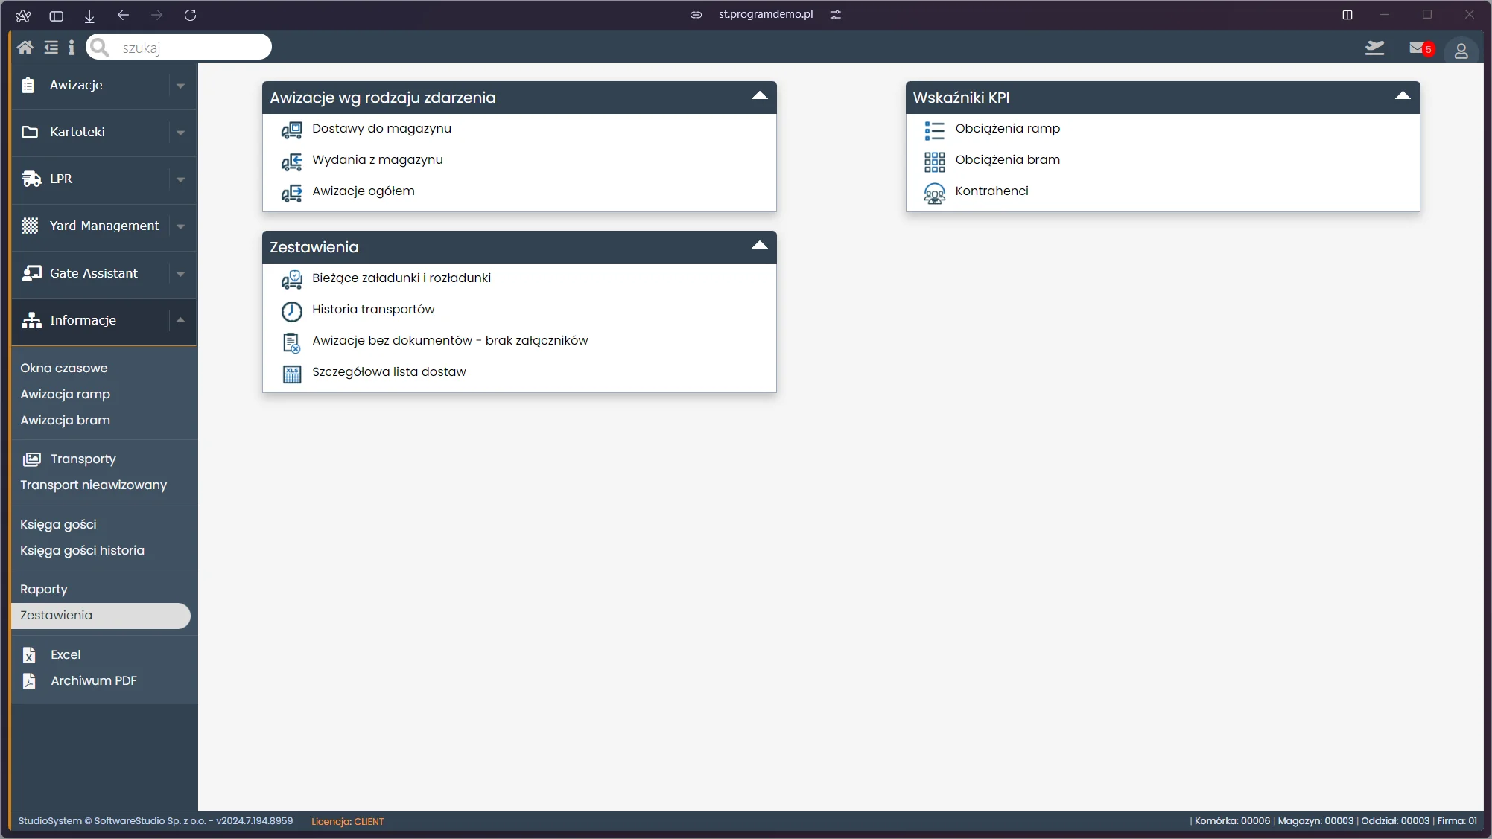Click the Wydania z magazynu icon

291,162
